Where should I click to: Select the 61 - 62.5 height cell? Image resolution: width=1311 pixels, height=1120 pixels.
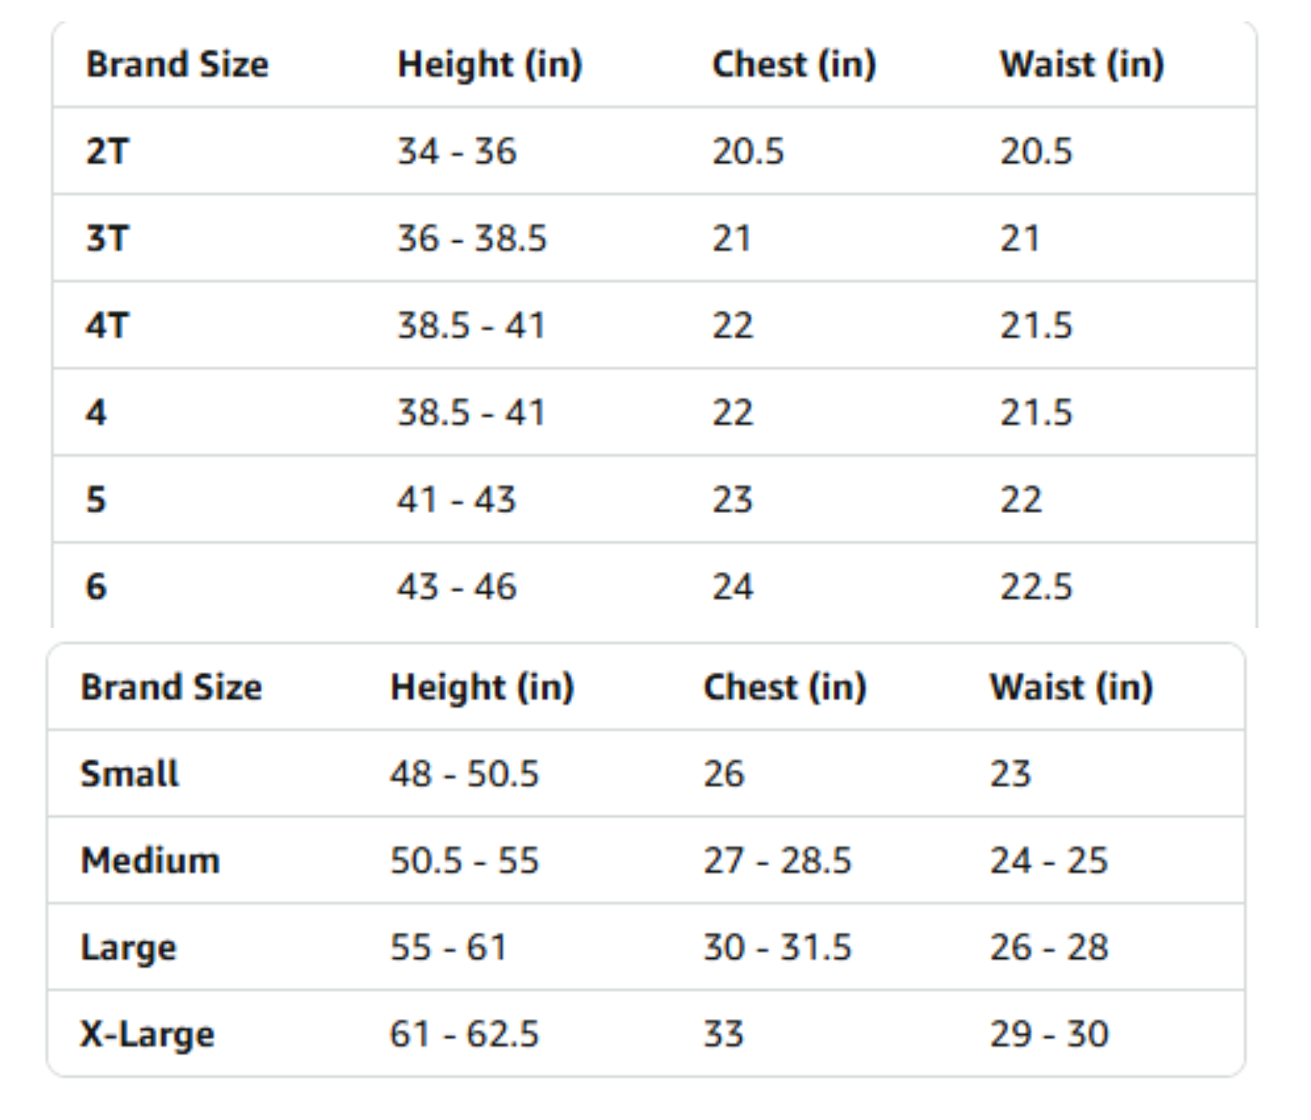coord(464,1034)
